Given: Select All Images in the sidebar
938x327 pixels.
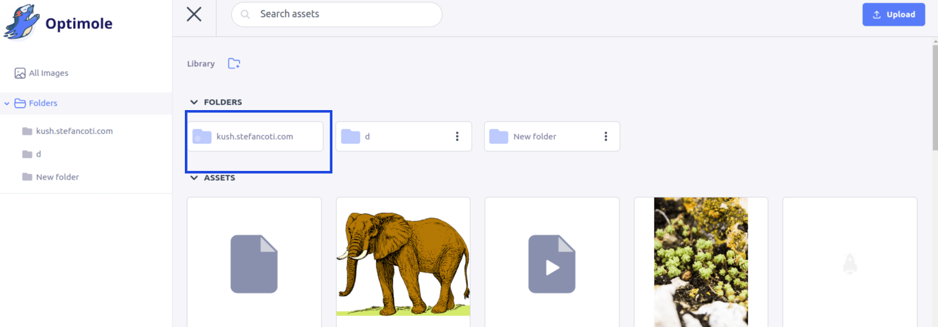Looking at the screenshot, I should coord(49,73).
